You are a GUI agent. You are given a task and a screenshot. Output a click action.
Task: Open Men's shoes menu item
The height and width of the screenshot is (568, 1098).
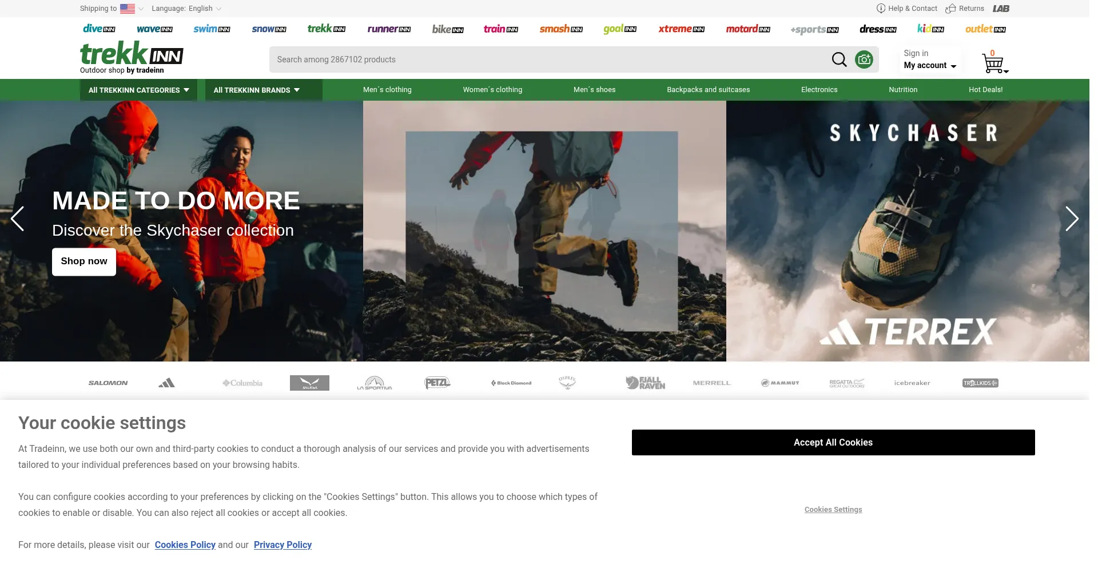point(594,90)
